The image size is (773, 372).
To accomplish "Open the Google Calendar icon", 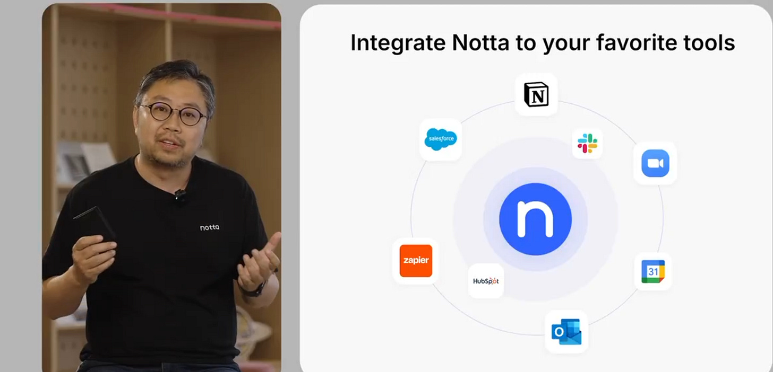I will coord(653,271).
